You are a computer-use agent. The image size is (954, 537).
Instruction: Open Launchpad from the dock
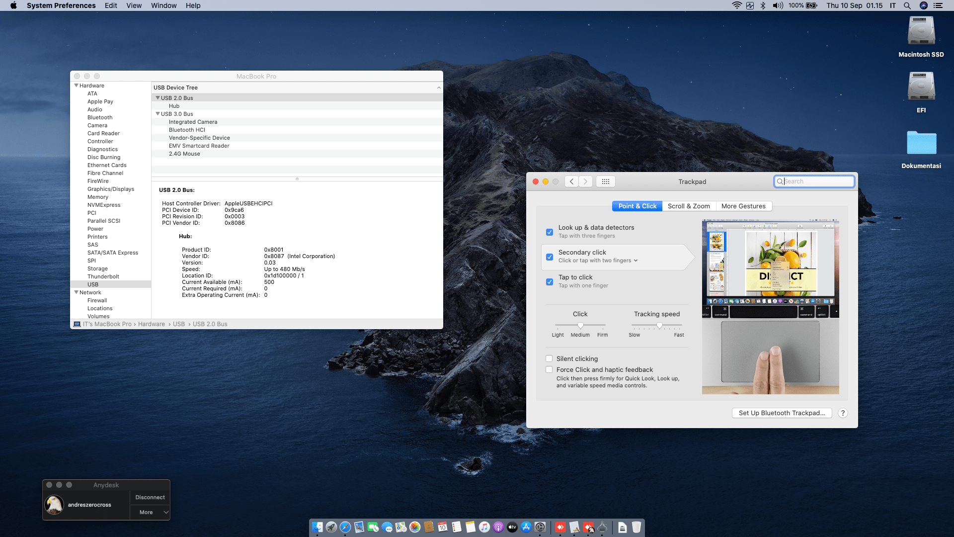pyautogui.click(x=331, y=527)
